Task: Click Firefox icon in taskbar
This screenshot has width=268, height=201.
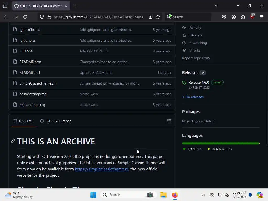Action: 175,195
